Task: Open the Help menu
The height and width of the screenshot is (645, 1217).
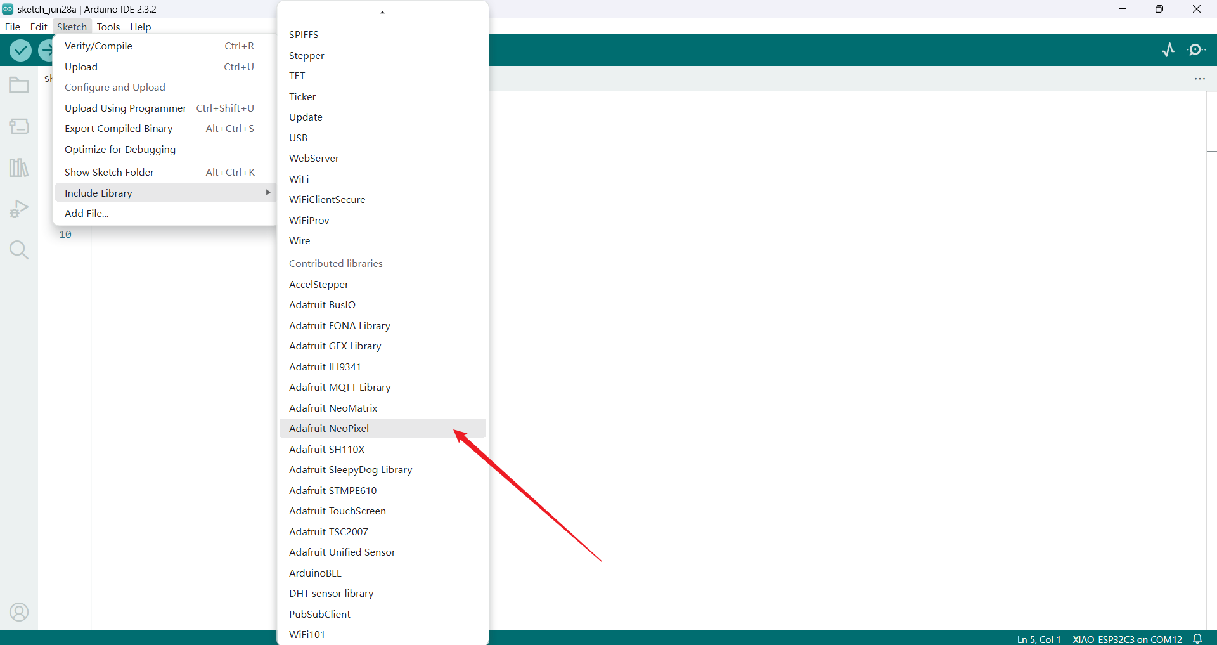Action: coord(140,27)
